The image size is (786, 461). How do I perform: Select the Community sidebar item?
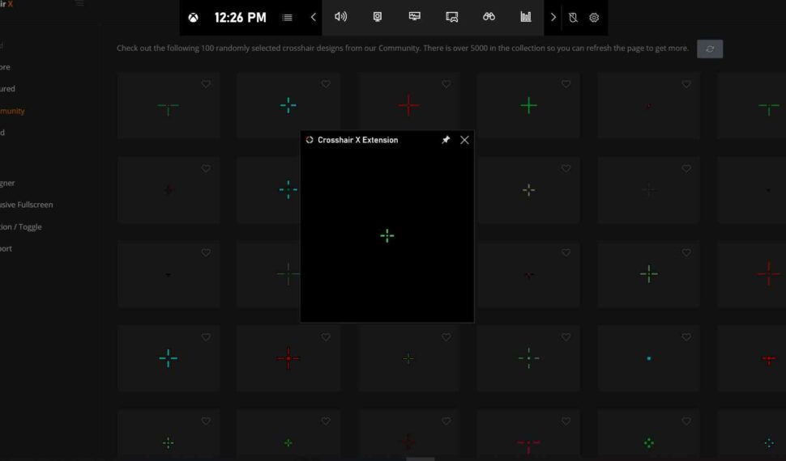14,111
